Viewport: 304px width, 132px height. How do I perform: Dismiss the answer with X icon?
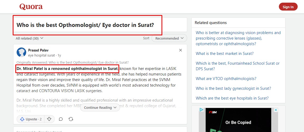[x=181, y=50]
